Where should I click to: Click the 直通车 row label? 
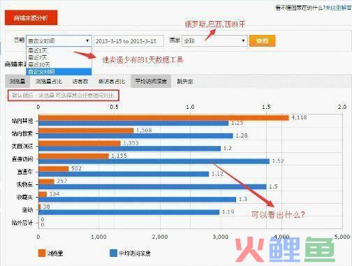coord(24,172)
